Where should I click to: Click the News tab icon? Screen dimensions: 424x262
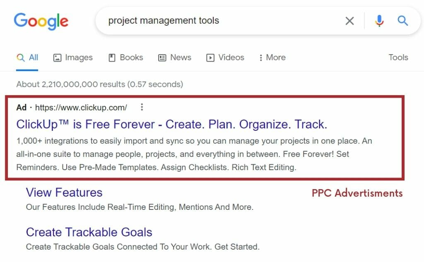click(162, 58)
